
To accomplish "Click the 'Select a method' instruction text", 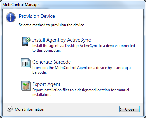I will coord(51,25).
